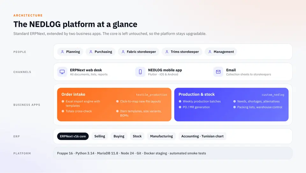Screen dimensions: 306x173
Task: Click the monitor icon for ERPNext web desk
Action: (62, 72)
